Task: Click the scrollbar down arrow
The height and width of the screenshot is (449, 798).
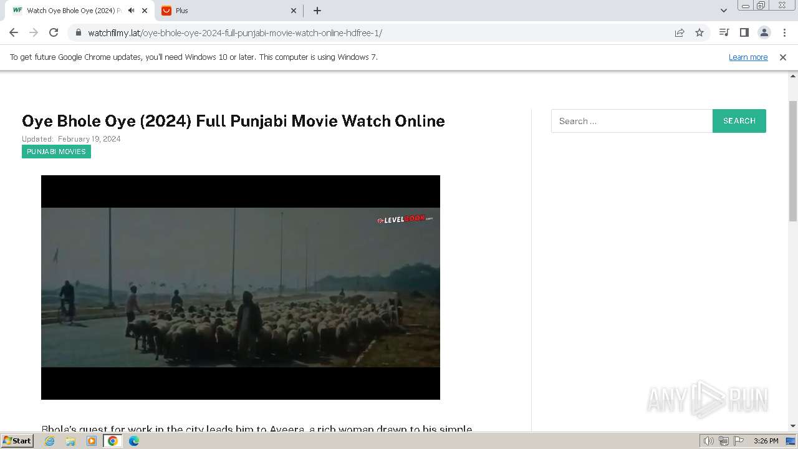Action: [x=793, y=426]
